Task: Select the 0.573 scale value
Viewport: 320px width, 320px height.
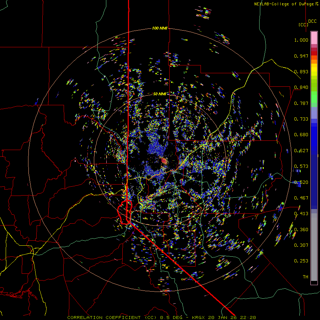Action: tap(301, 166)
